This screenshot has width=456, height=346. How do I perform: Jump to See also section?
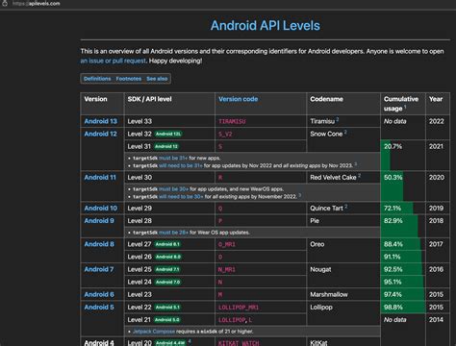(x=157, y=79)
